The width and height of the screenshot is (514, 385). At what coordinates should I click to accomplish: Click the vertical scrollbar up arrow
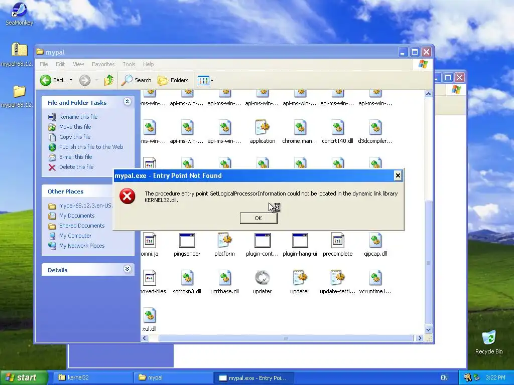[x=428, y=94]
